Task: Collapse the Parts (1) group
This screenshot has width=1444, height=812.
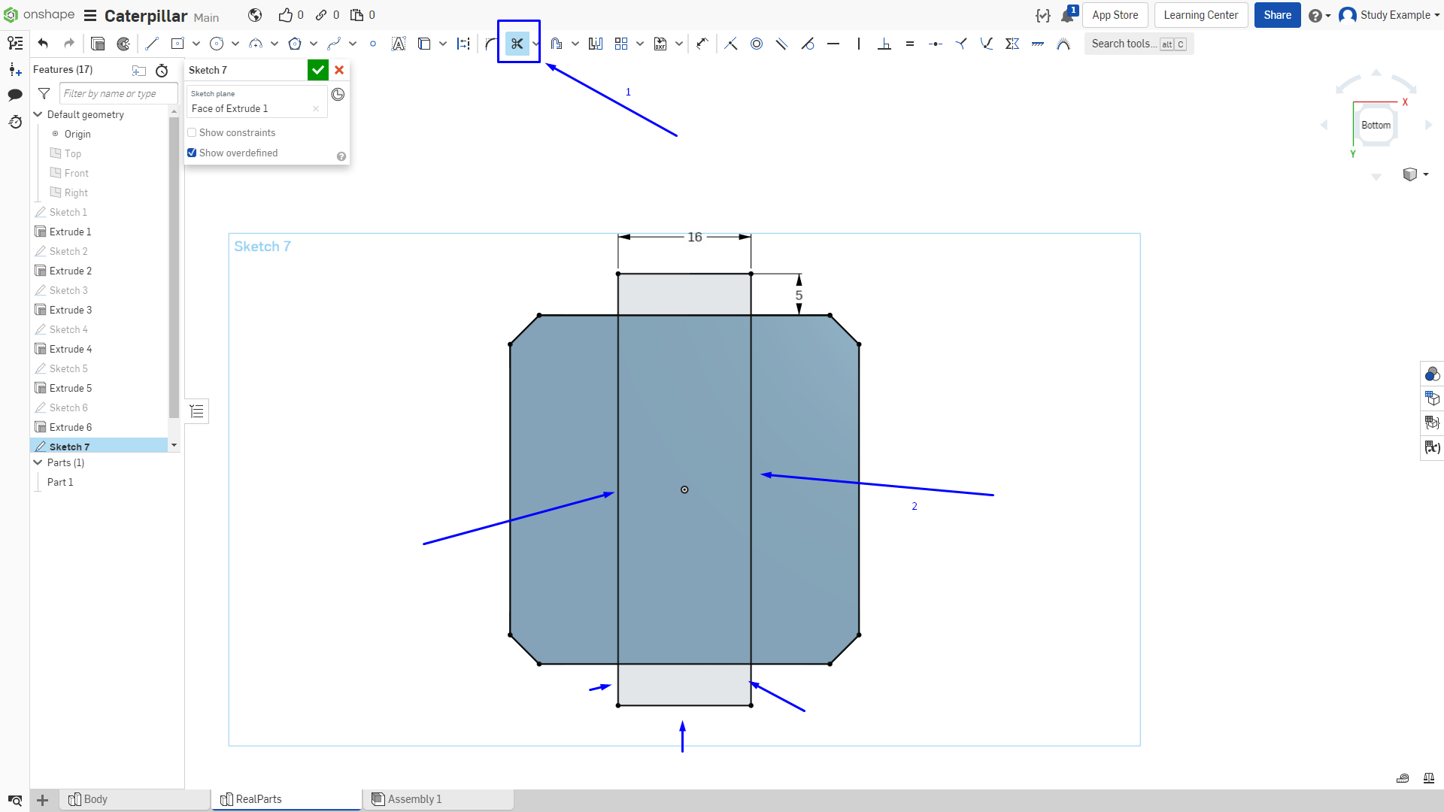Action: pos(38,462)
